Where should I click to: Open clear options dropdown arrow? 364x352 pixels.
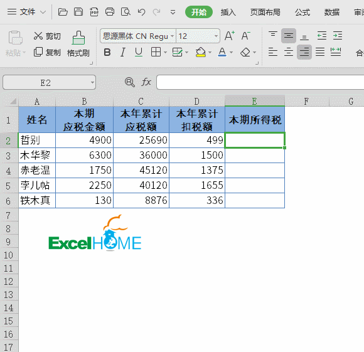click(254, 53)
